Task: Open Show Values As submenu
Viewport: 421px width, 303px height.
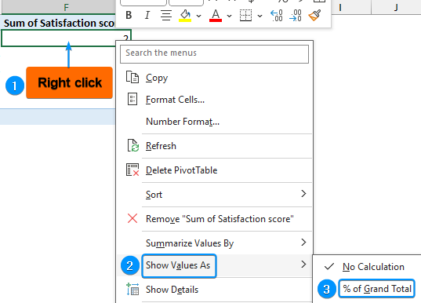Action: click(x=215, y=265)
